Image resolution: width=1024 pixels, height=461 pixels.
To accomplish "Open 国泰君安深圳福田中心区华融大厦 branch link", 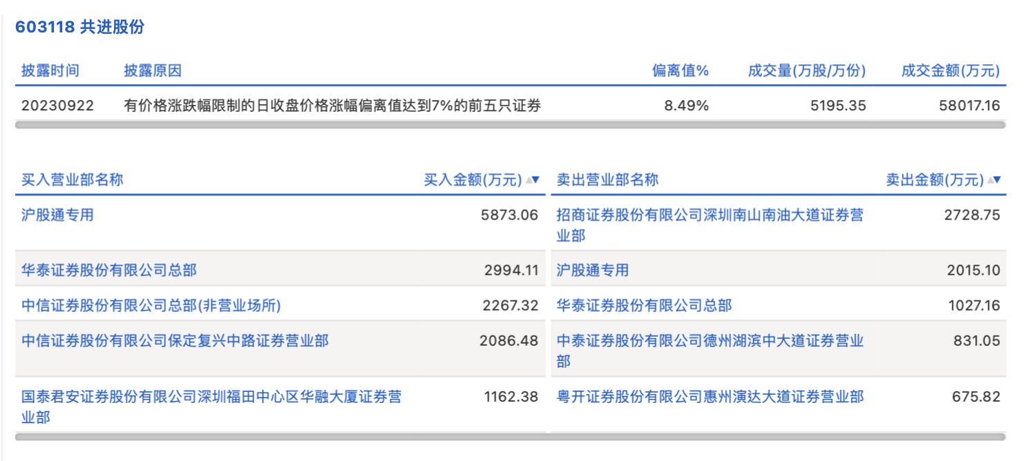I will point(211,397).
